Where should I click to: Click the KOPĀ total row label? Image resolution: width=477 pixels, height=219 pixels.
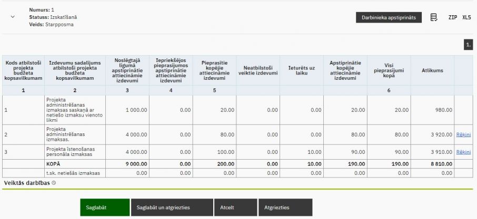tap(54, 164)
